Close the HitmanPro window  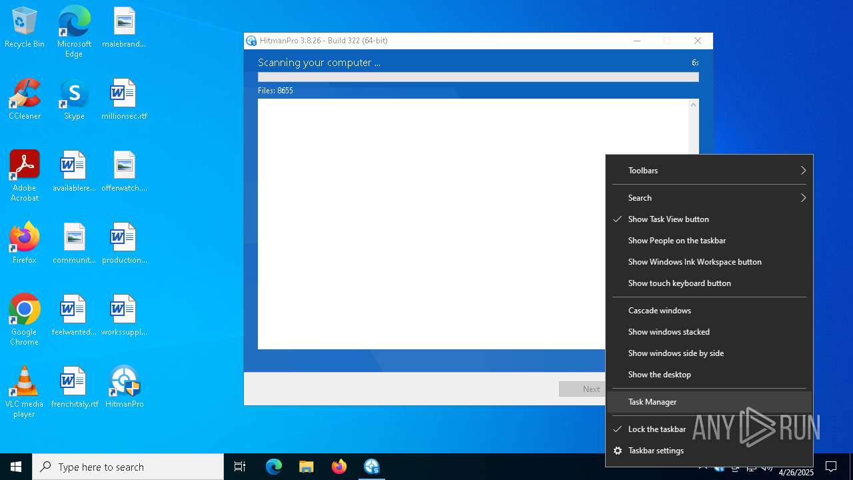tap(698, 41)
